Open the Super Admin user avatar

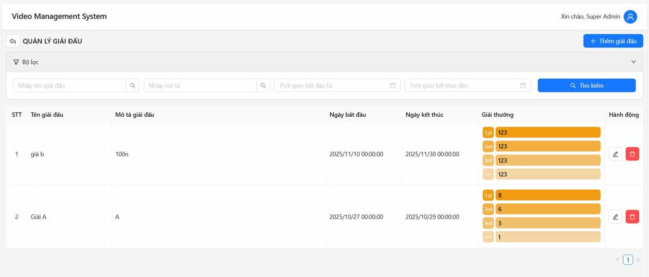[x=630, y=17]
